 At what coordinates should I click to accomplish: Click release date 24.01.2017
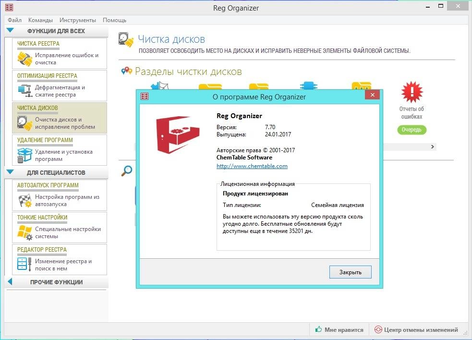coord(278,134)
